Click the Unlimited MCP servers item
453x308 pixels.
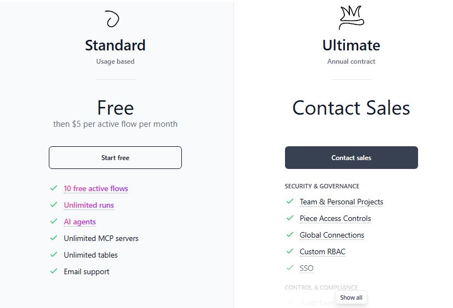(101, 238)
